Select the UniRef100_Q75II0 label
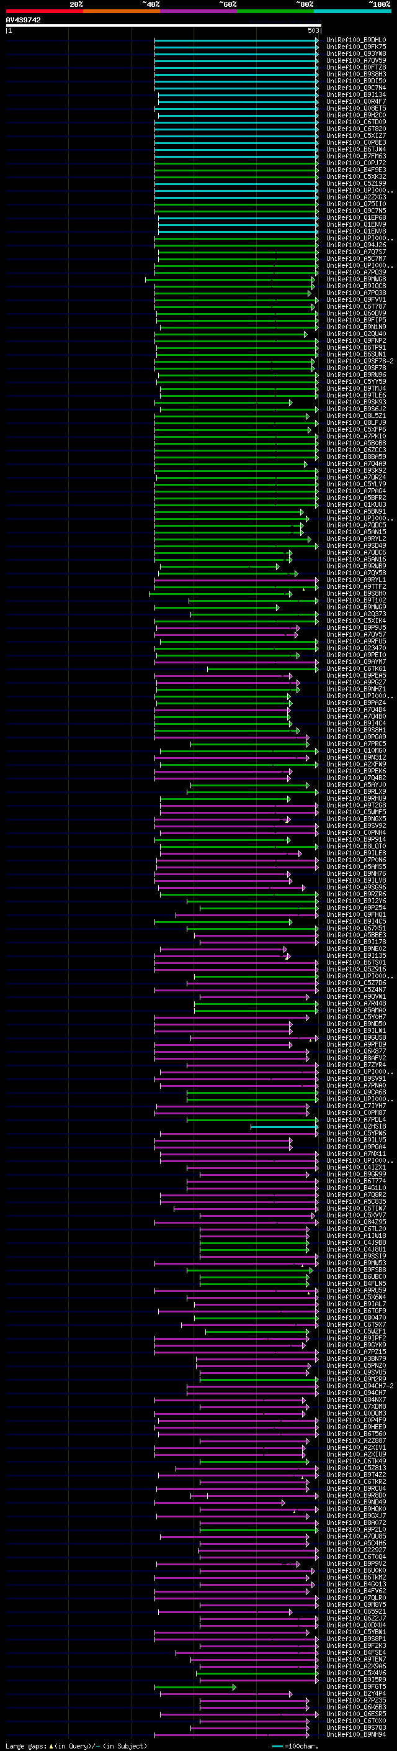This screenshot has height=1751, width=397. click(355, 204)
